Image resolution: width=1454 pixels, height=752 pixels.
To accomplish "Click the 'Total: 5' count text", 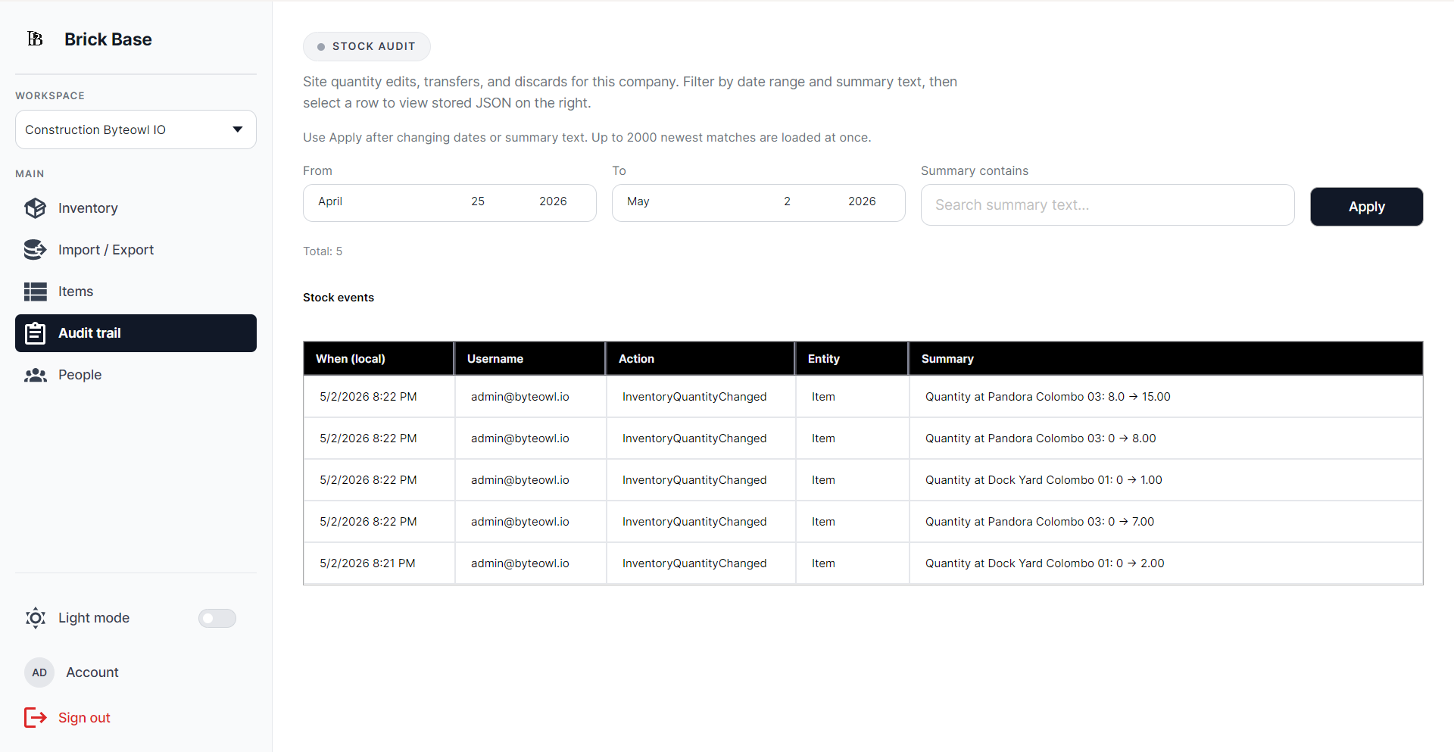I will 323,251.
